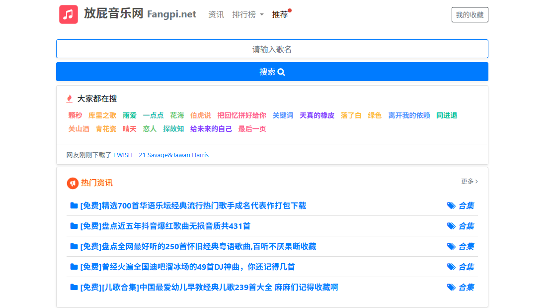This screenshot has width=551, height=308.
Task: Click the microphone icon next to 大家都在搜
Action: 69,99
